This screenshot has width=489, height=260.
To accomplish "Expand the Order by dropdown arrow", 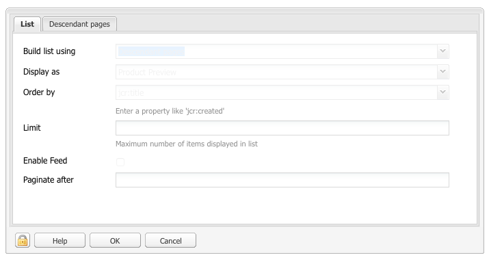I will (442, 92).
